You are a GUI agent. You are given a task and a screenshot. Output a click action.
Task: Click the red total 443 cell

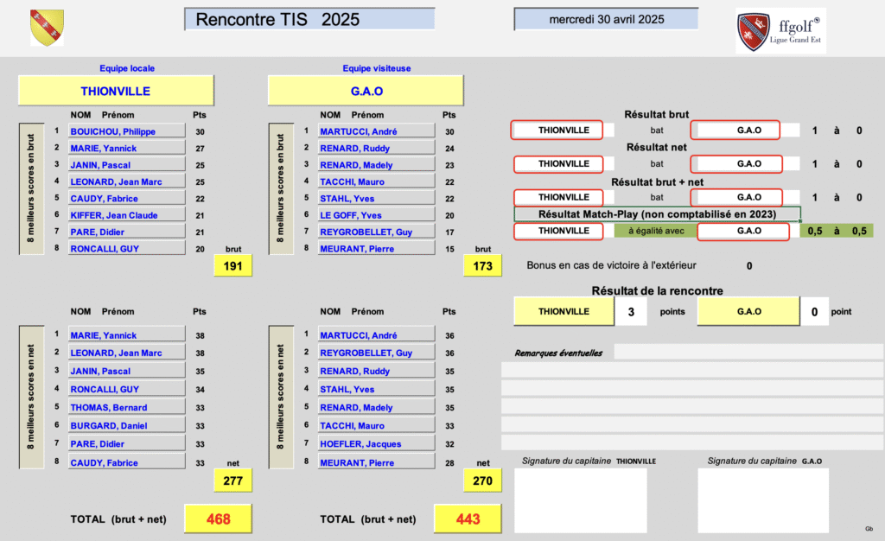point(468,519)
